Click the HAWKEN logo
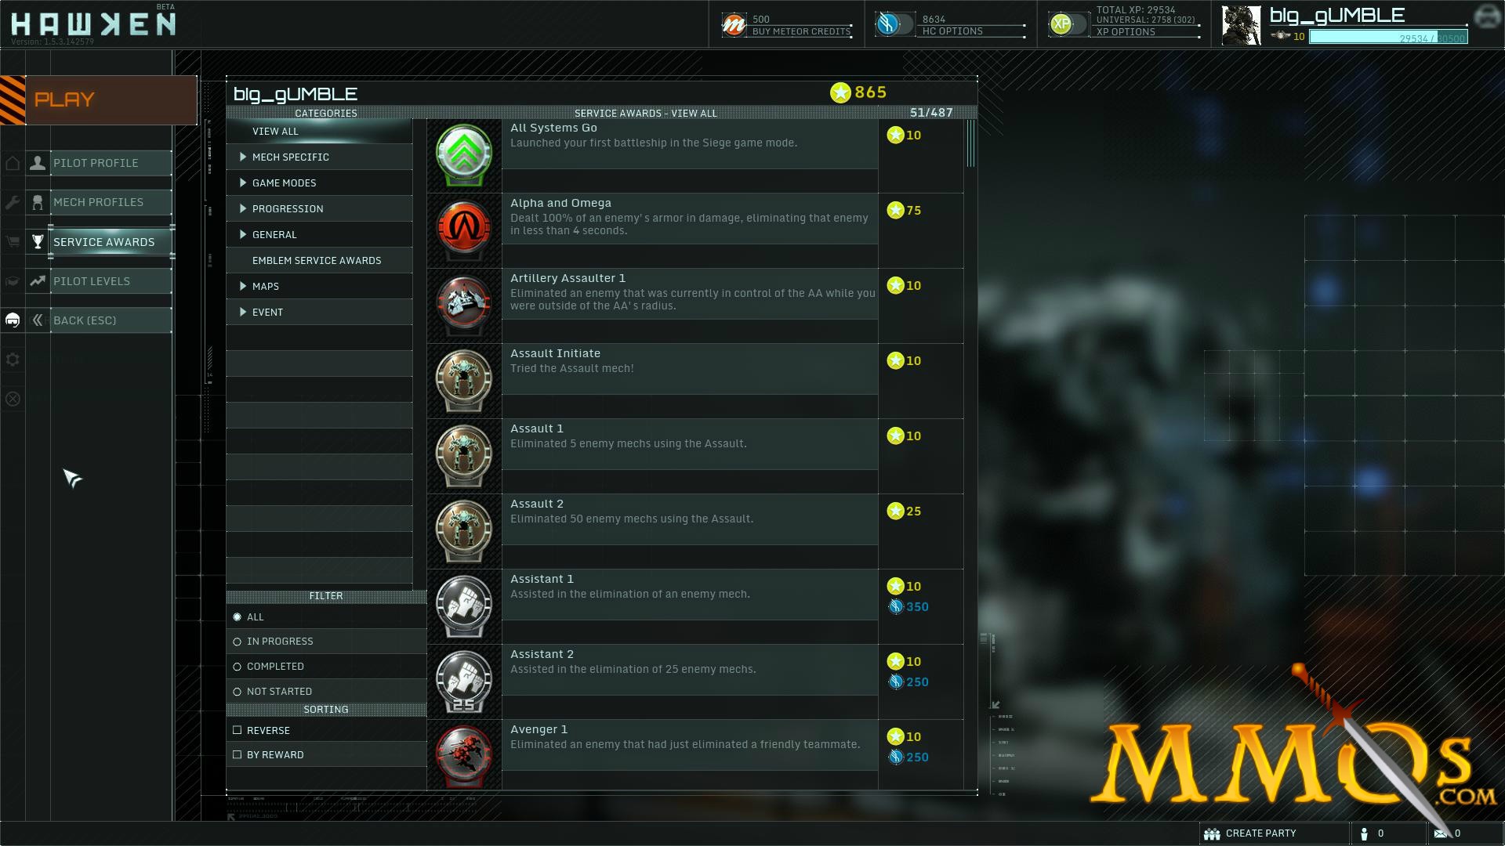The image size is (1505, 846). click(93, 24)
